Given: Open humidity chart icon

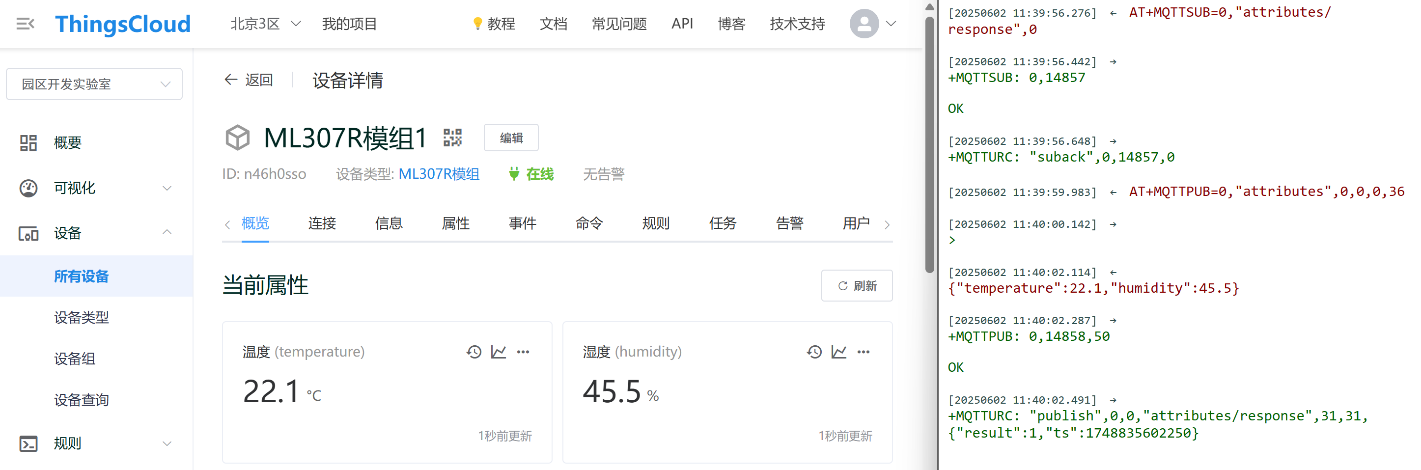Looking at the screenshot, I should pyautogui.click(x=839, y=352).
